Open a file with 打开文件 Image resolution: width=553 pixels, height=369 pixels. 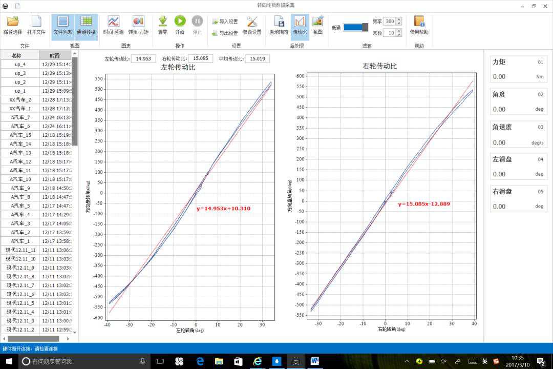(x=36, y=22)
